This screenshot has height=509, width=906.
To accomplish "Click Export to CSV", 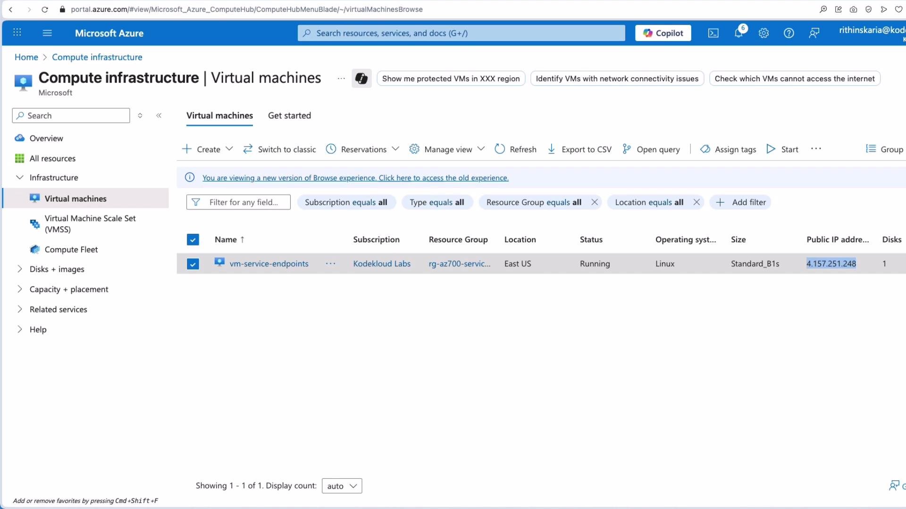I will tap(579, 149).
